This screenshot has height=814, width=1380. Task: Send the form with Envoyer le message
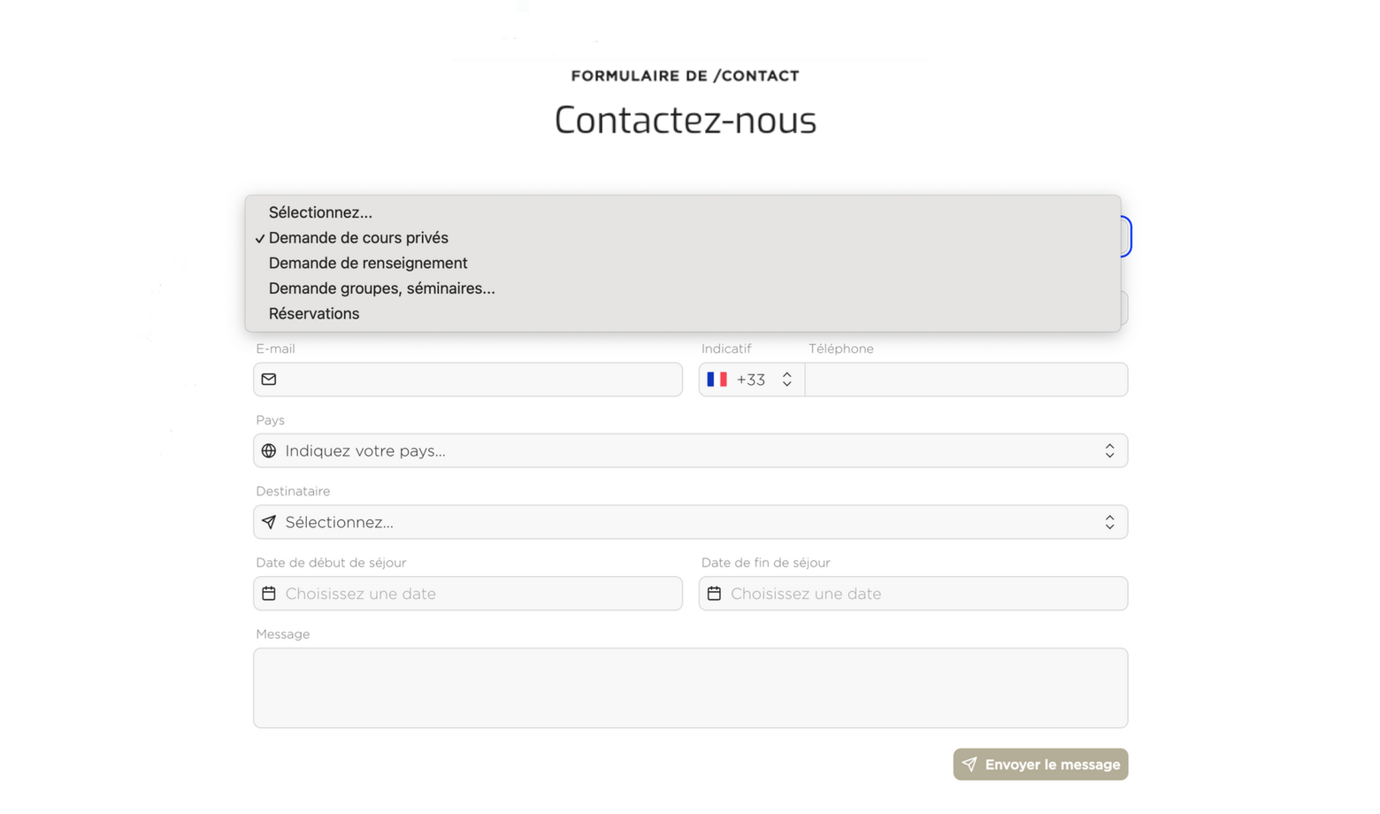click(1040, 764)
